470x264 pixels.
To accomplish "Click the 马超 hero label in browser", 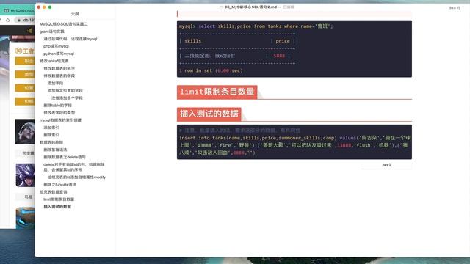I will [29, 197].
